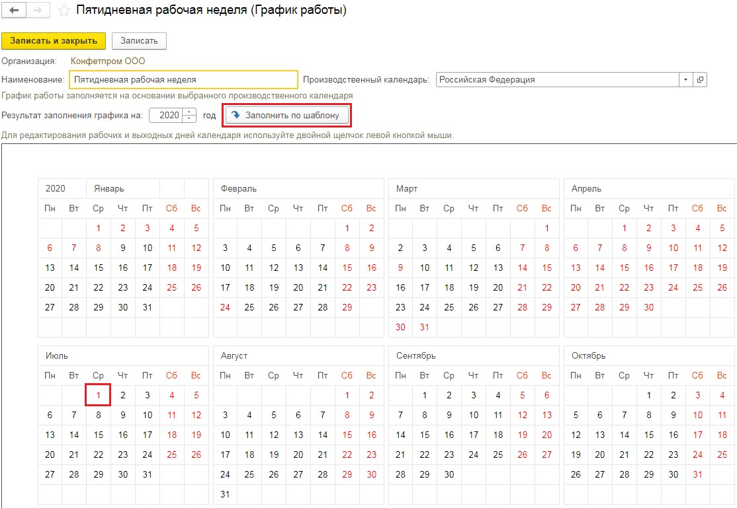Select October 31 in the calendar
737x508 pixels.
coord(697,474)
